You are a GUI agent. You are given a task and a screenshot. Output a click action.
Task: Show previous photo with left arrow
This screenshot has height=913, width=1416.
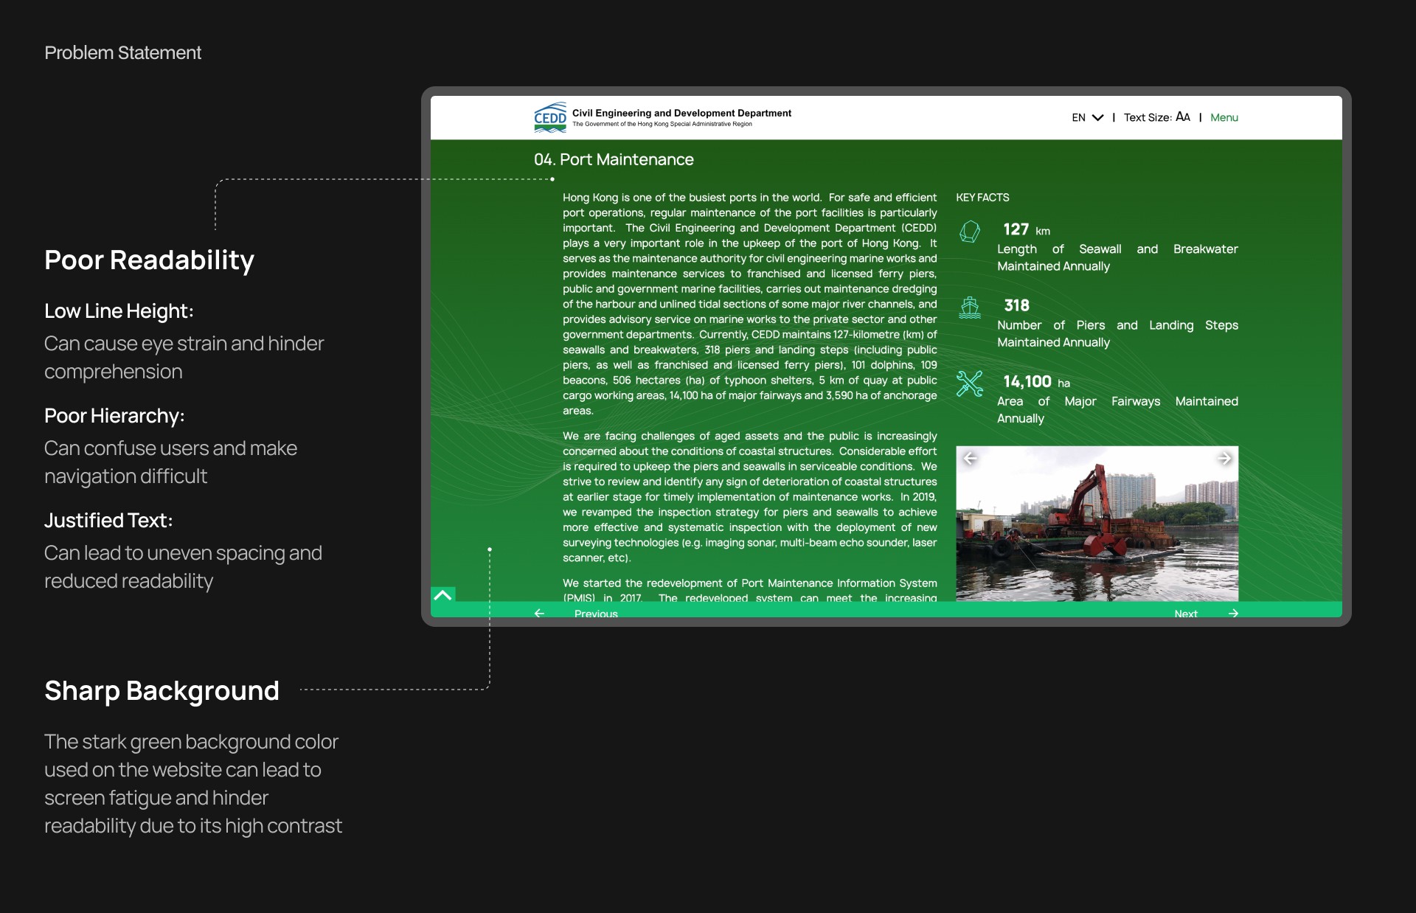coord(970,459)
